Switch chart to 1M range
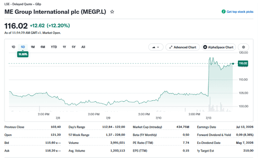 (33, 47)
